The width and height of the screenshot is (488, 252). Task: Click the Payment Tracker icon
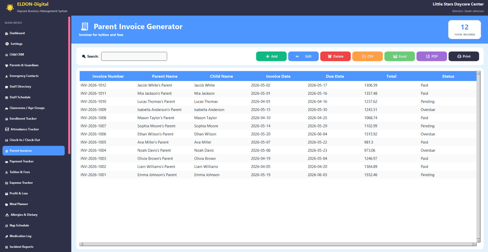click(6, 162)
